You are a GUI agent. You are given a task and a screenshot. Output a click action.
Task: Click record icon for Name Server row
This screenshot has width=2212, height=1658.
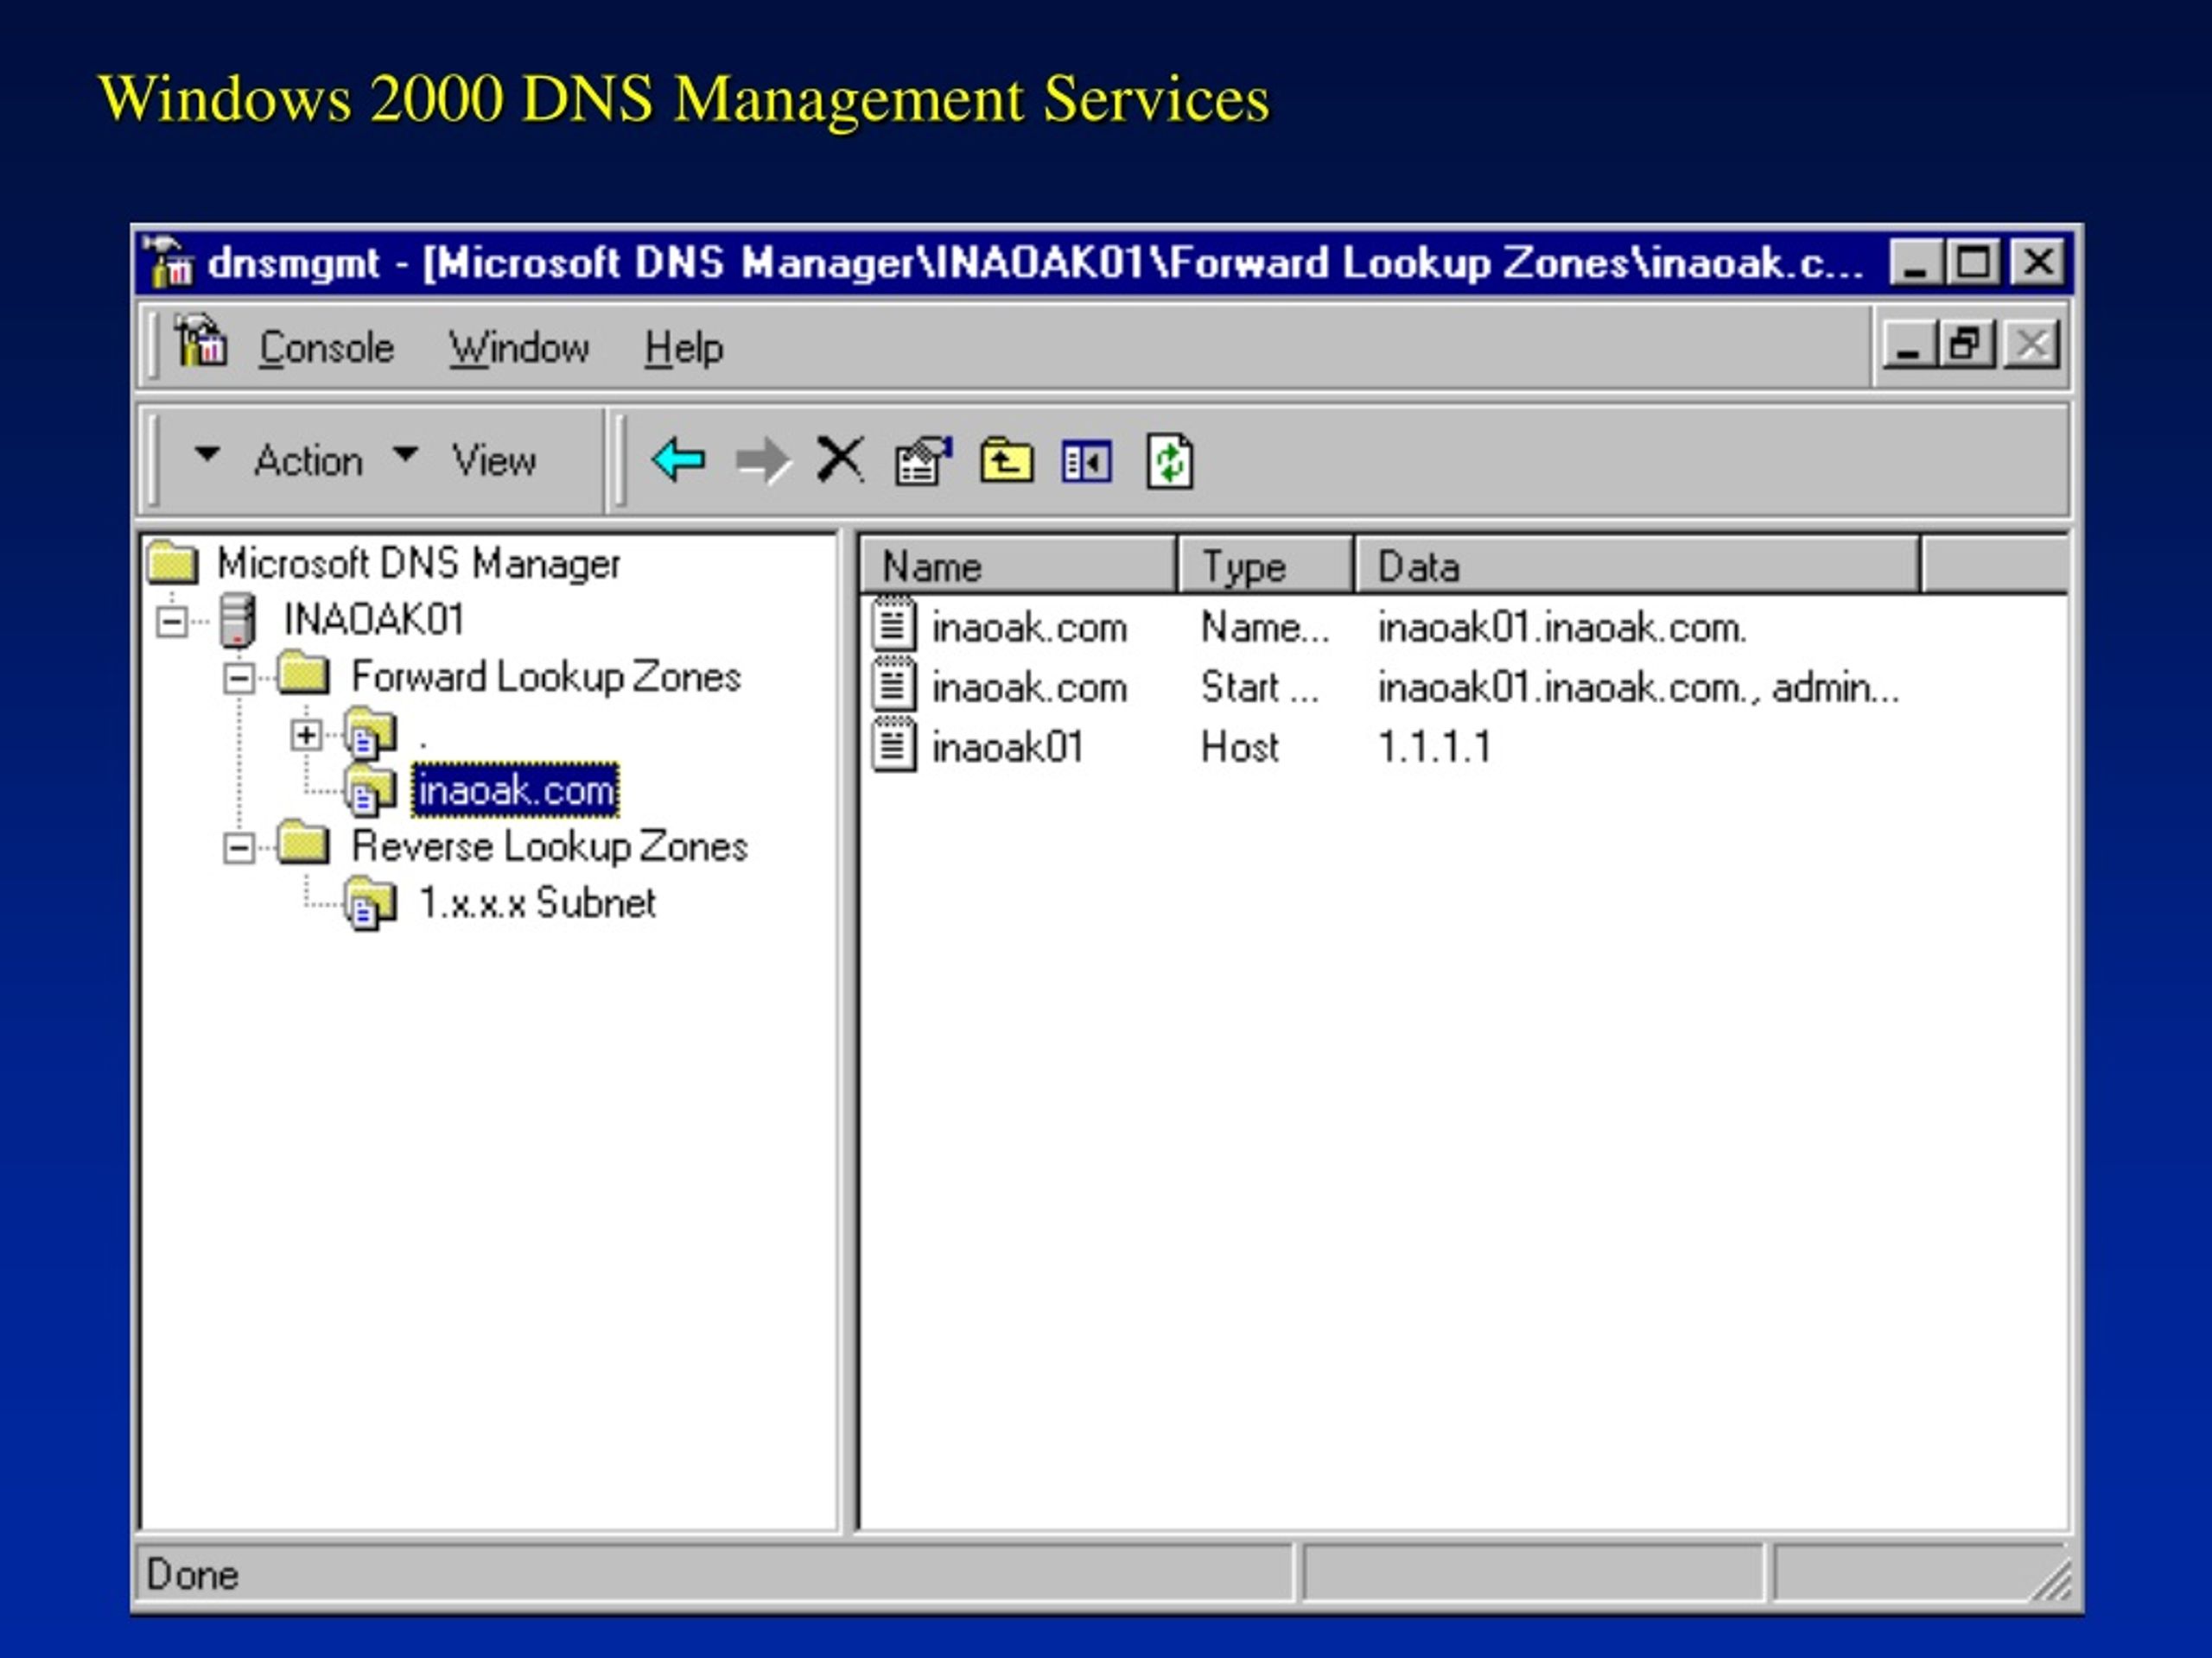tap(894, 623)
